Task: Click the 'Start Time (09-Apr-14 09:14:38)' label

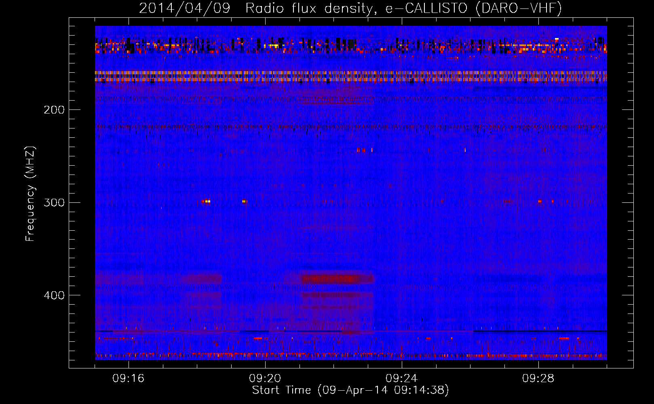Action: (350, 390)
